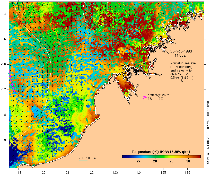Select the 122 longitude axis label
The height and width of the screenshot is (175, 211).
pyautogui.click(x=91, y=172)
